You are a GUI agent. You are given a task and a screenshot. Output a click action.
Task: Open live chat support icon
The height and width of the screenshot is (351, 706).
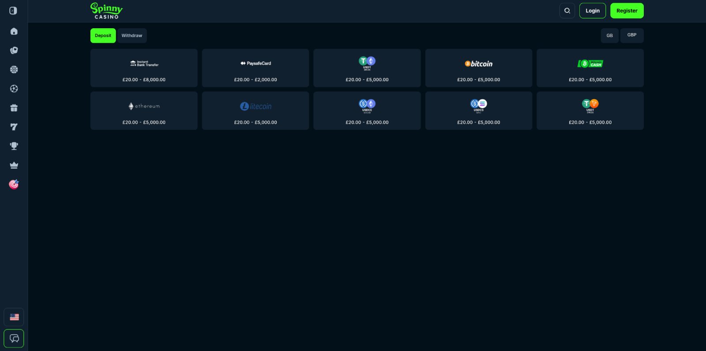click(14, 339)
